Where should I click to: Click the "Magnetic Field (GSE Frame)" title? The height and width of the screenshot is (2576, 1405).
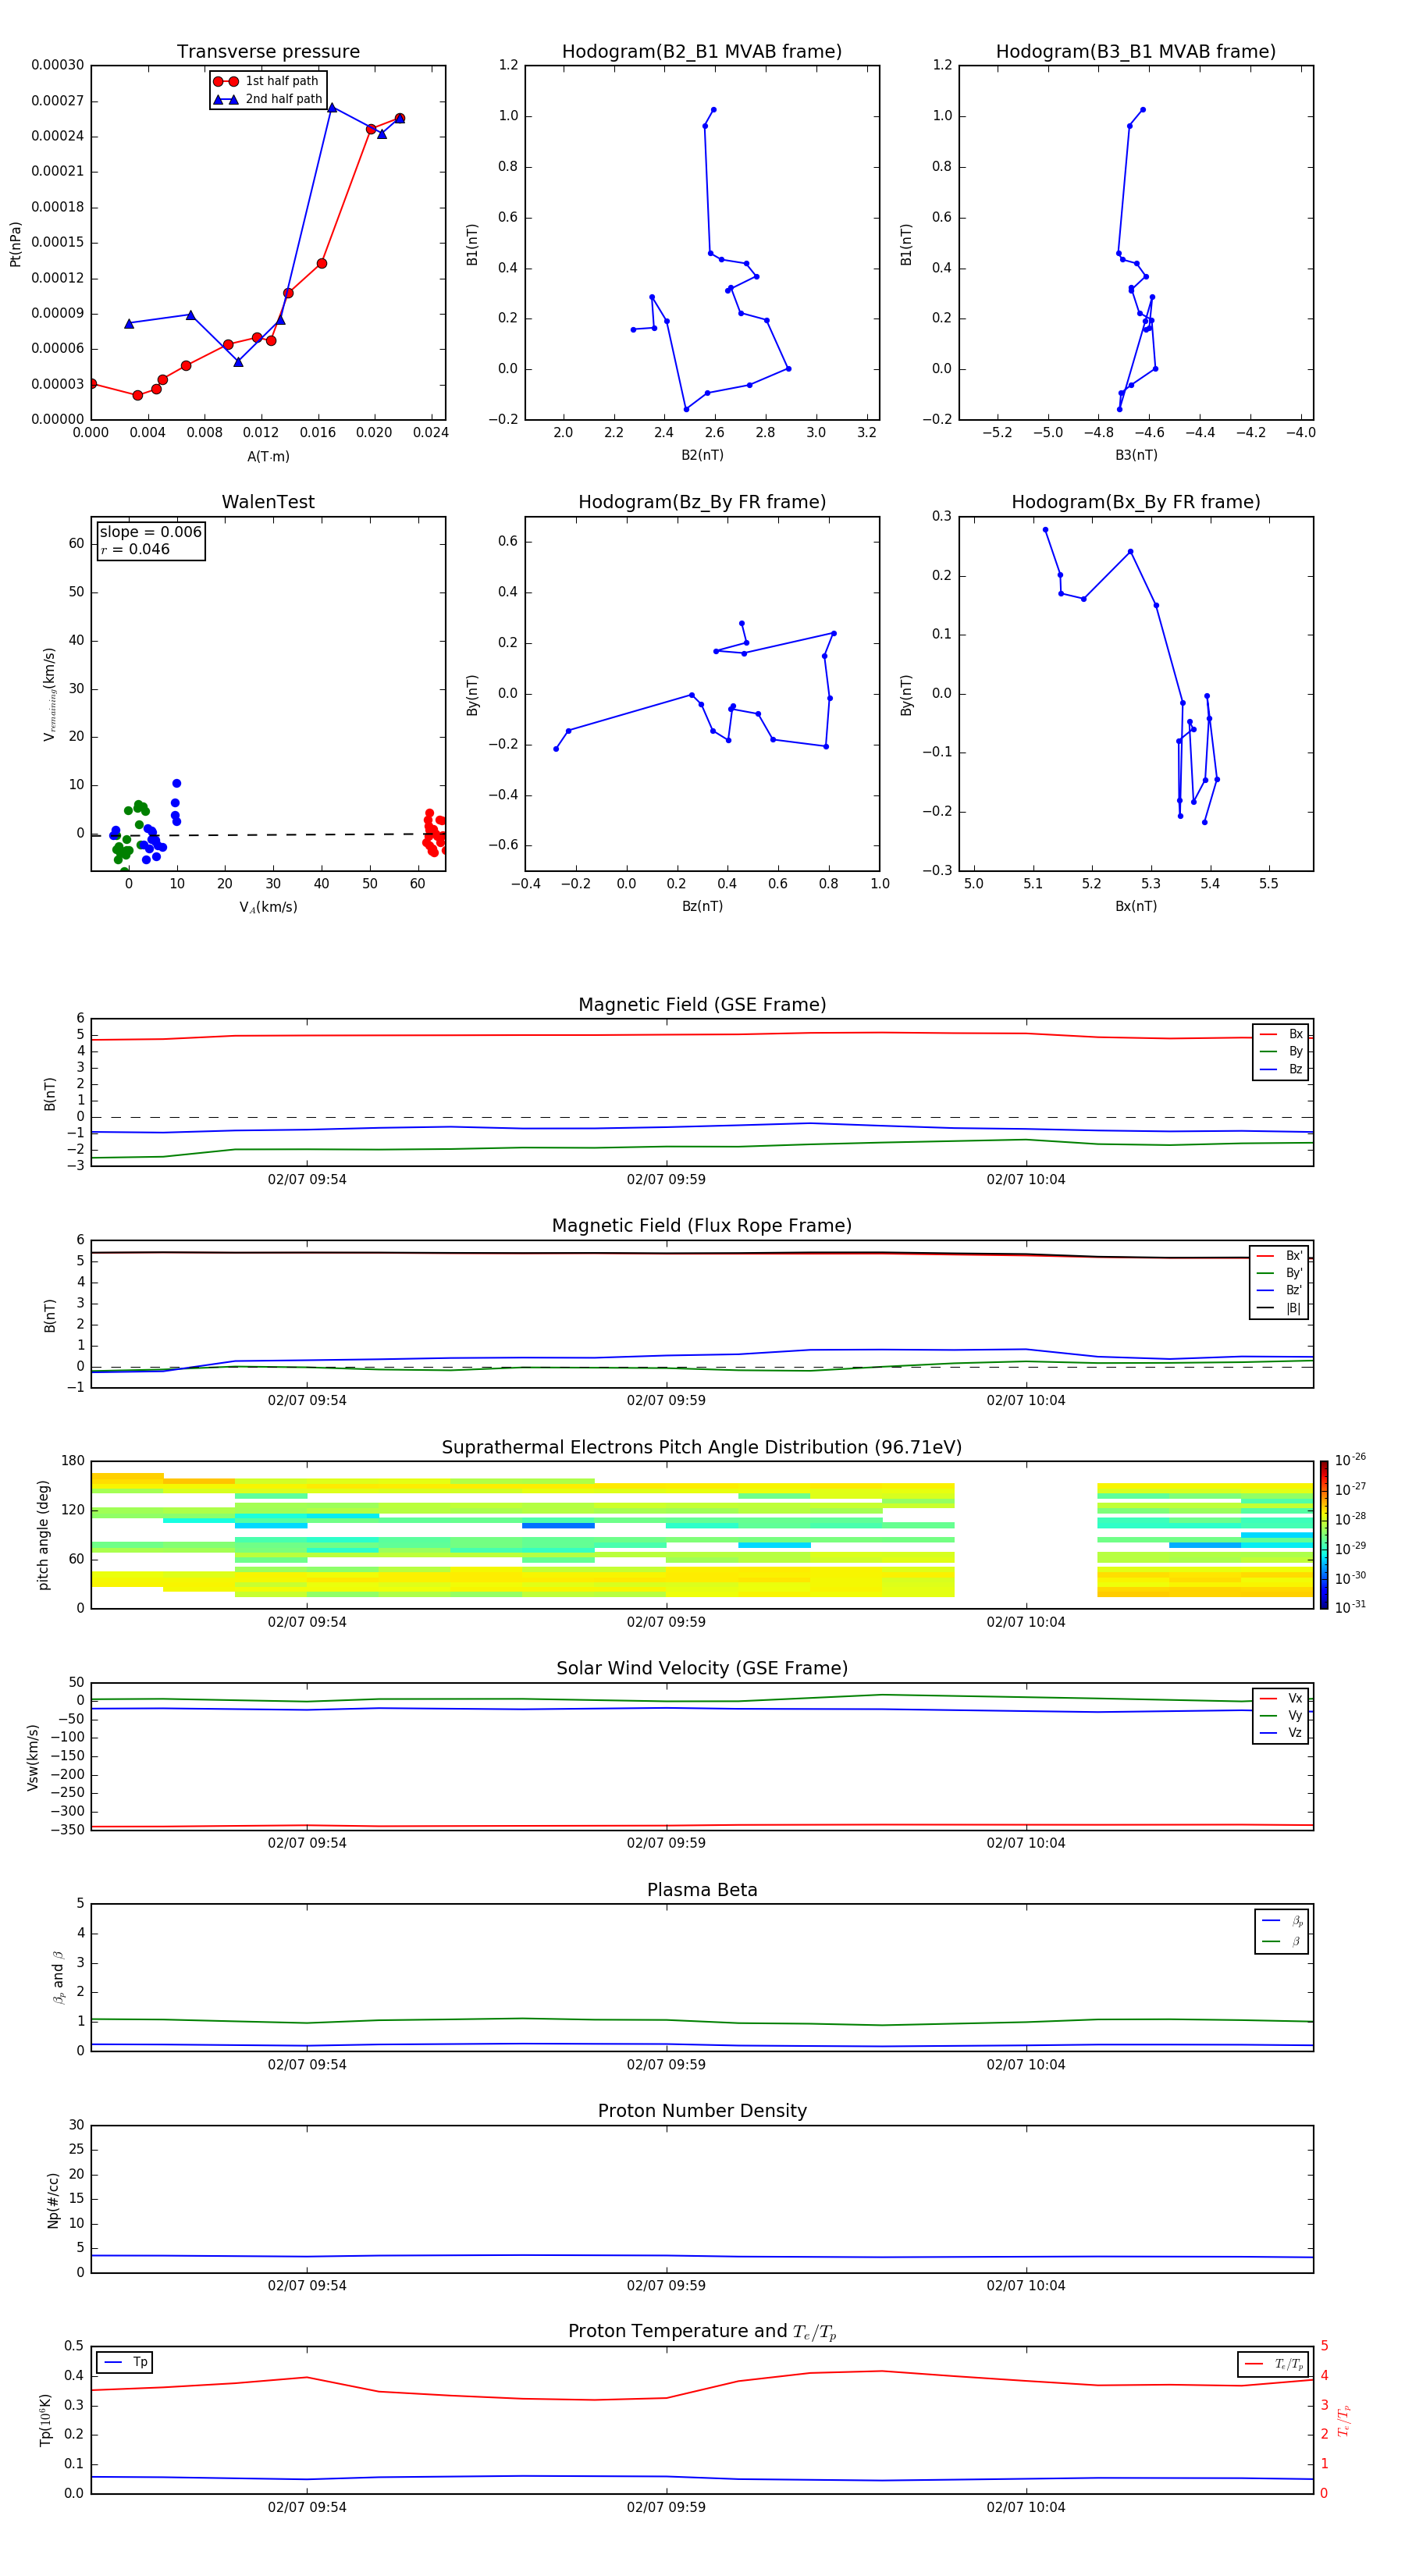(702, 1005)
